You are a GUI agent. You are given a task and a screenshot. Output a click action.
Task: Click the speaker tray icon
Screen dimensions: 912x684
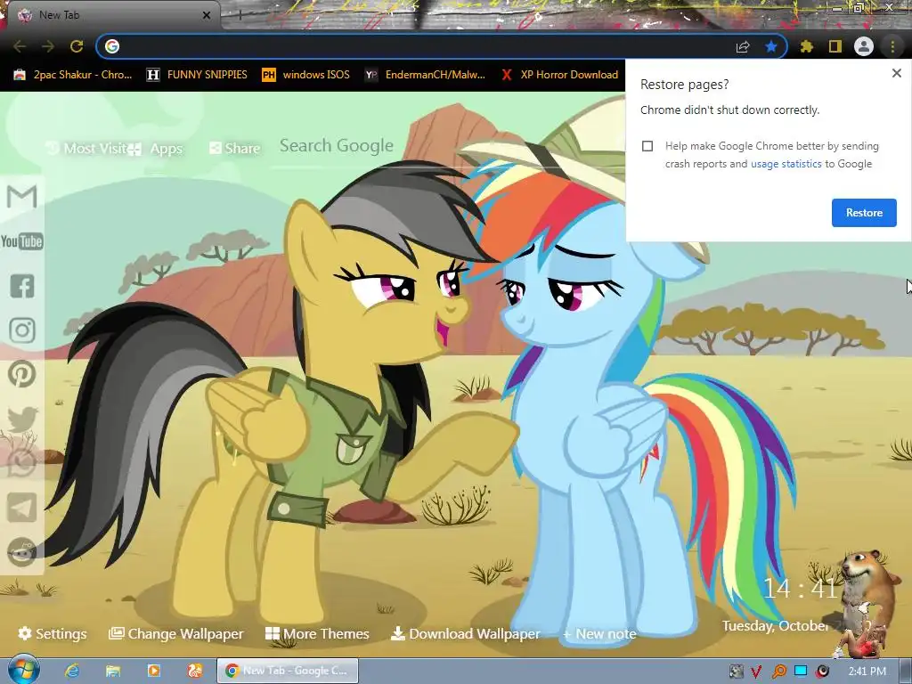pyautogui.click(x=822, y=672)
